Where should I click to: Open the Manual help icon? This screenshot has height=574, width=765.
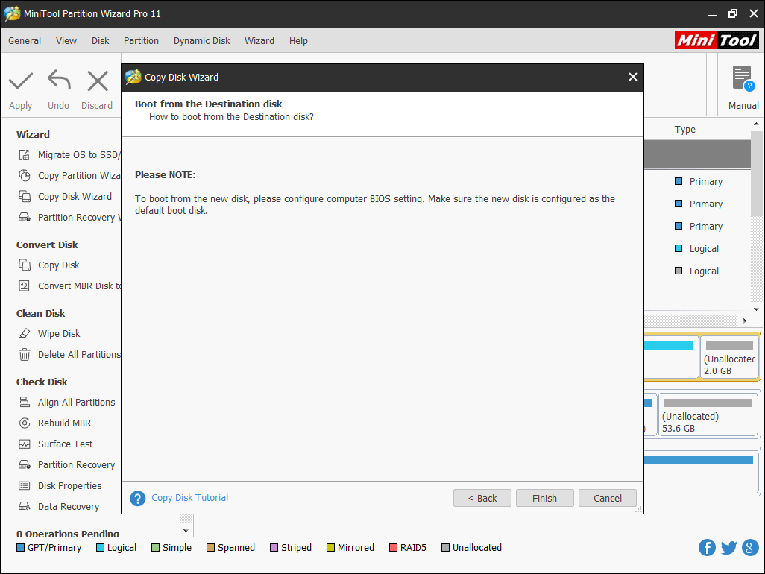point(743,78)
